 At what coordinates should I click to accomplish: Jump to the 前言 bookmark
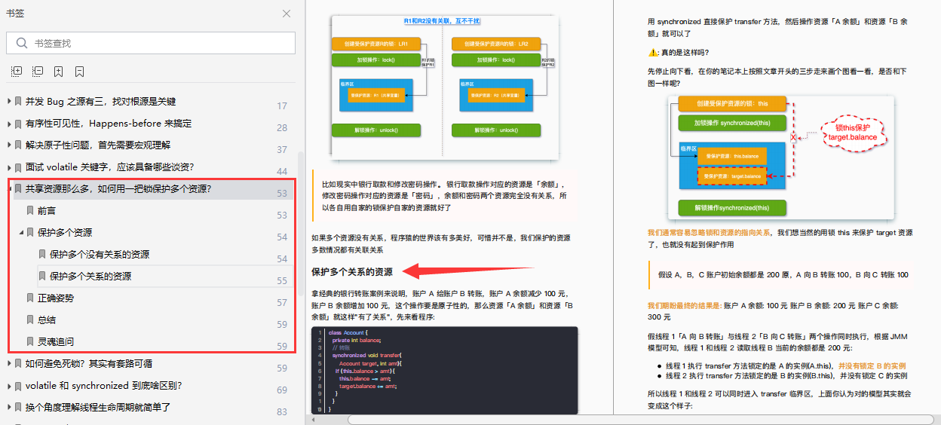point(47,210)
